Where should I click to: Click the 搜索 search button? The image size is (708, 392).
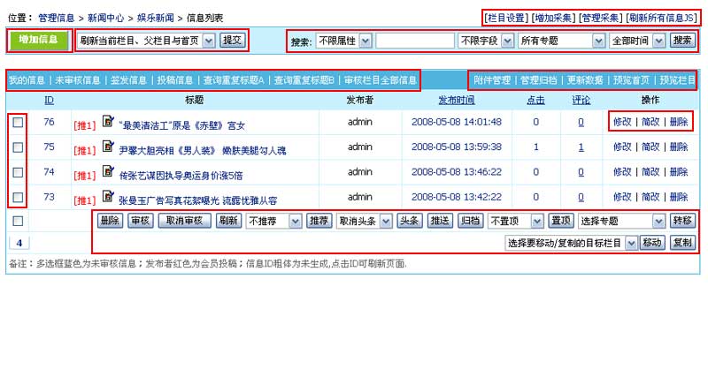682,41
